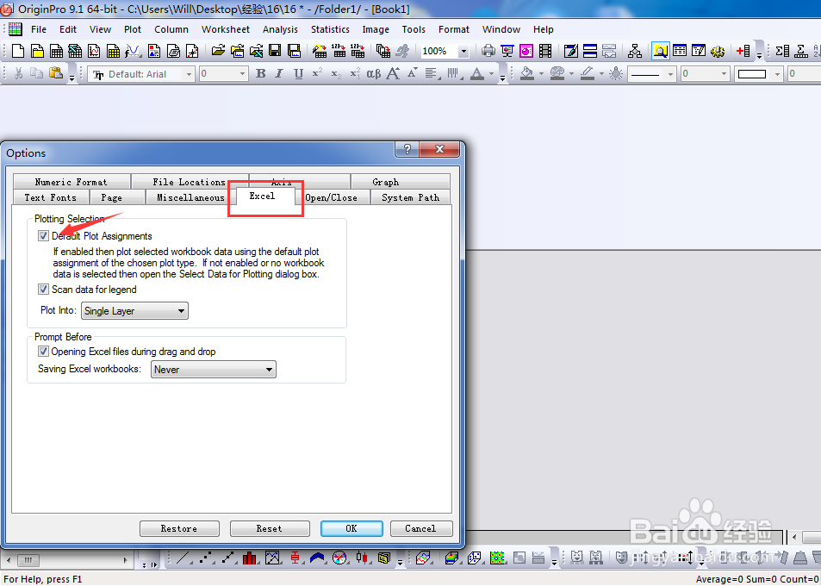
Task: Switch to the Graph tab
Action: coord(400,182)
